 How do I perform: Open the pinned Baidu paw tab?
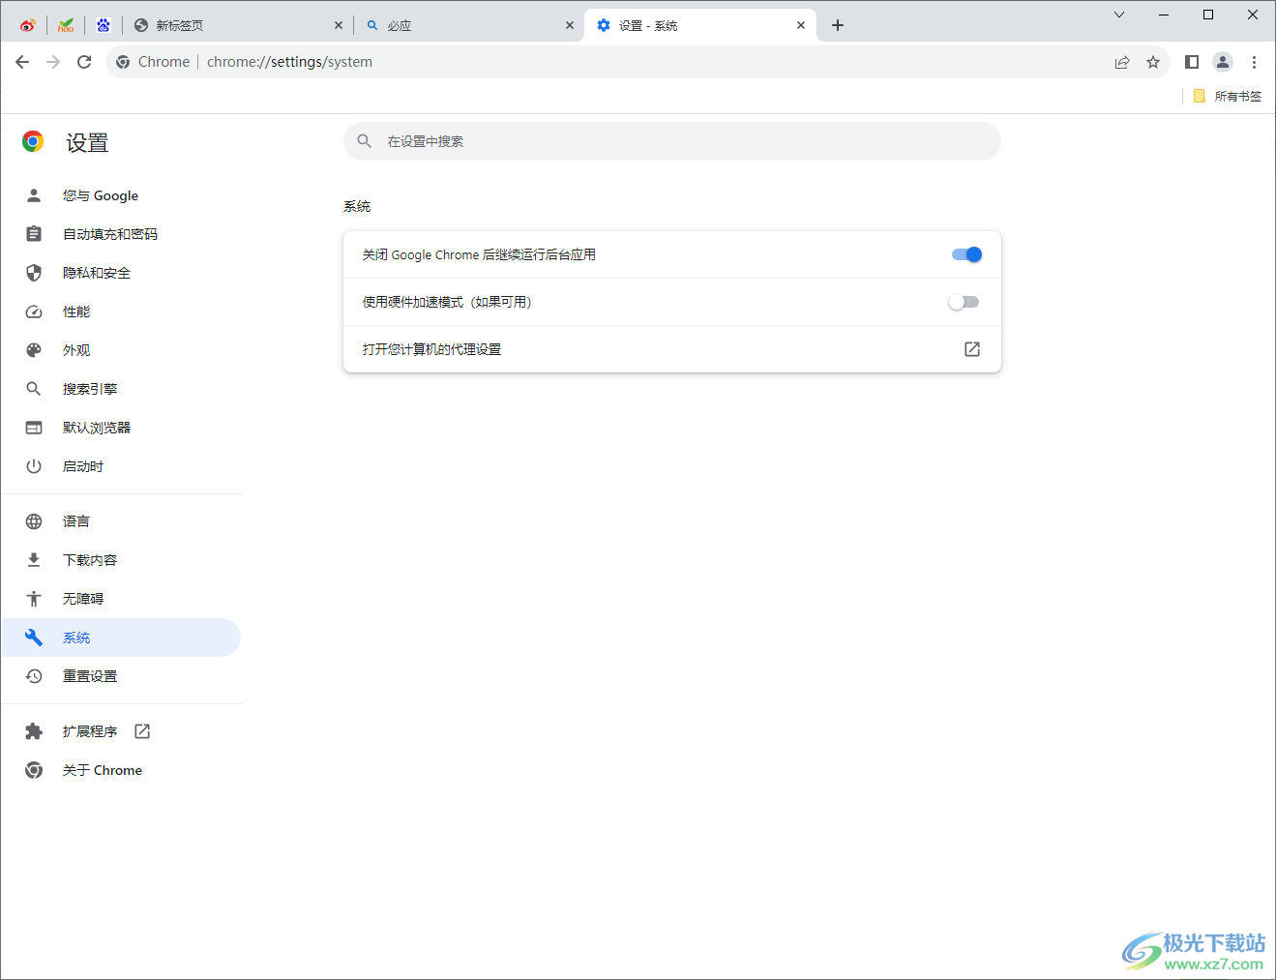coord(104,25)
